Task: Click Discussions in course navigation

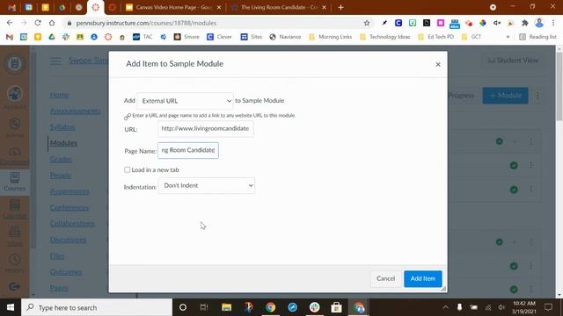Action: click(68, 240)
